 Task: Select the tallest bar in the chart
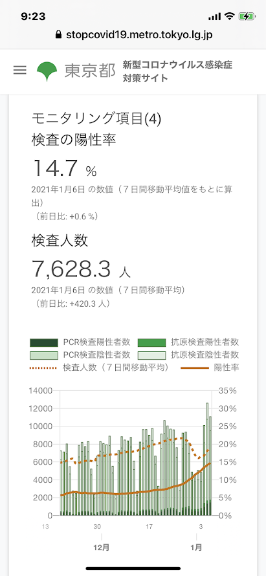tap(207, 460)
